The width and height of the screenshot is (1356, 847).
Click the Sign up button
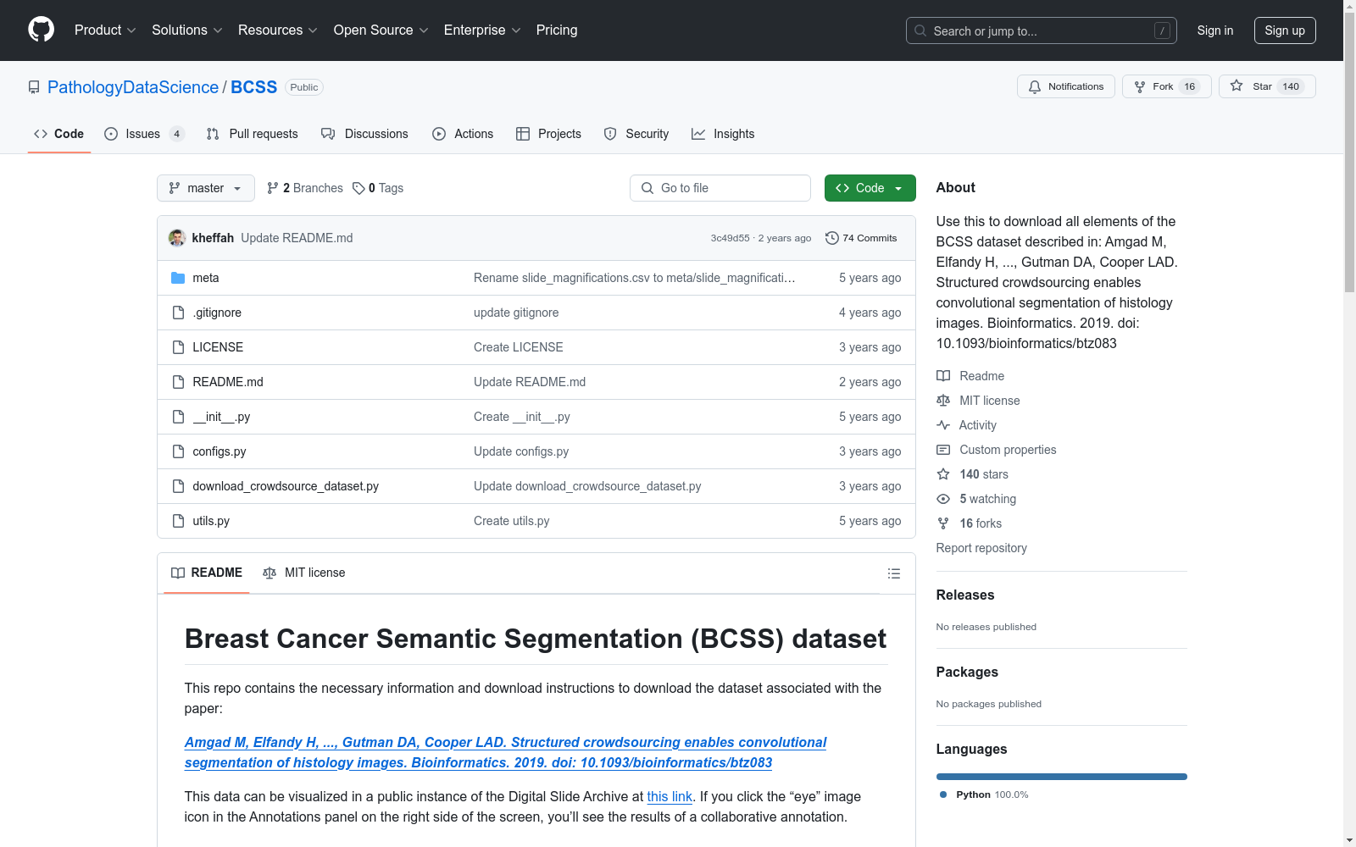pyautogui.click(x=1285, y=30)
